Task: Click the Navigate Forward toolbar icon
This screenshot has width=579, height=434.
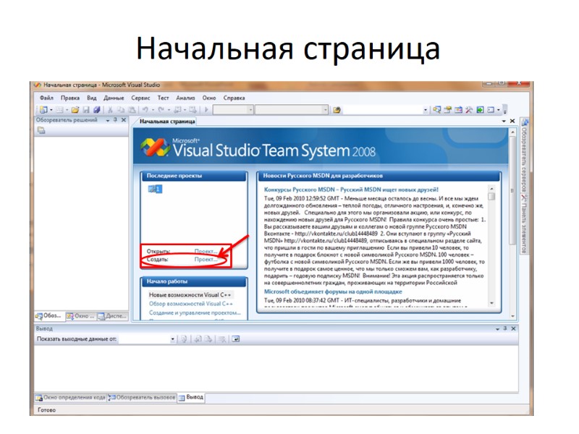Action: click(x=193, y=110)
